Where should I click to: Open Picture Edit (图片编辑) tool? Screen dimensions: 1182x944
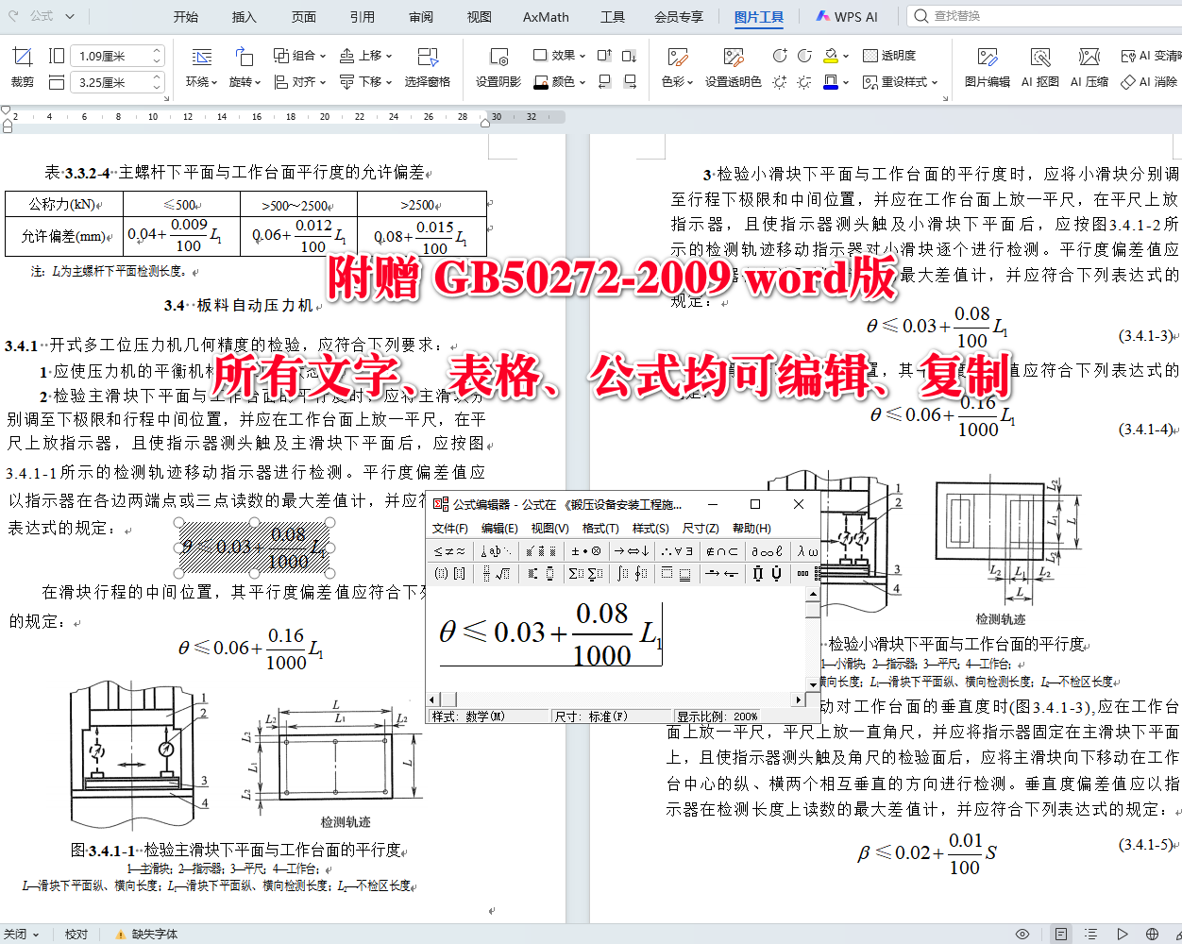(x=988, y=68)
